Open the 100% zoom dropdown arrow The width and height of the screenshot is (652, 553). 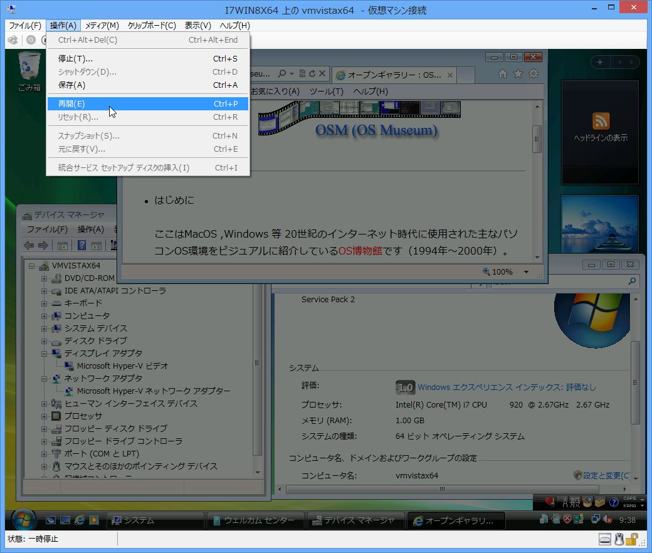click(x=526, y=272)
